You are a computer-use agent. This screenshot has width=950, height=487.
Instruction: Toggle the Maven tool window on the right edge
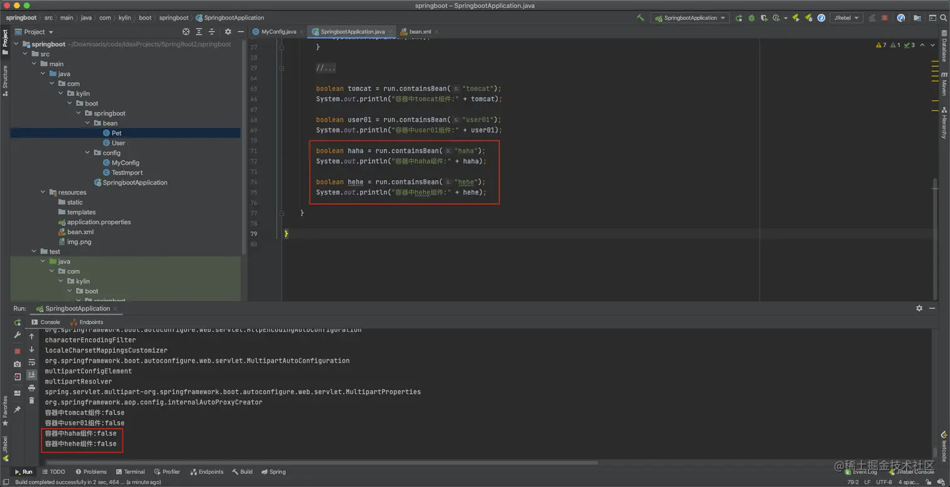[x=944, y=83]
